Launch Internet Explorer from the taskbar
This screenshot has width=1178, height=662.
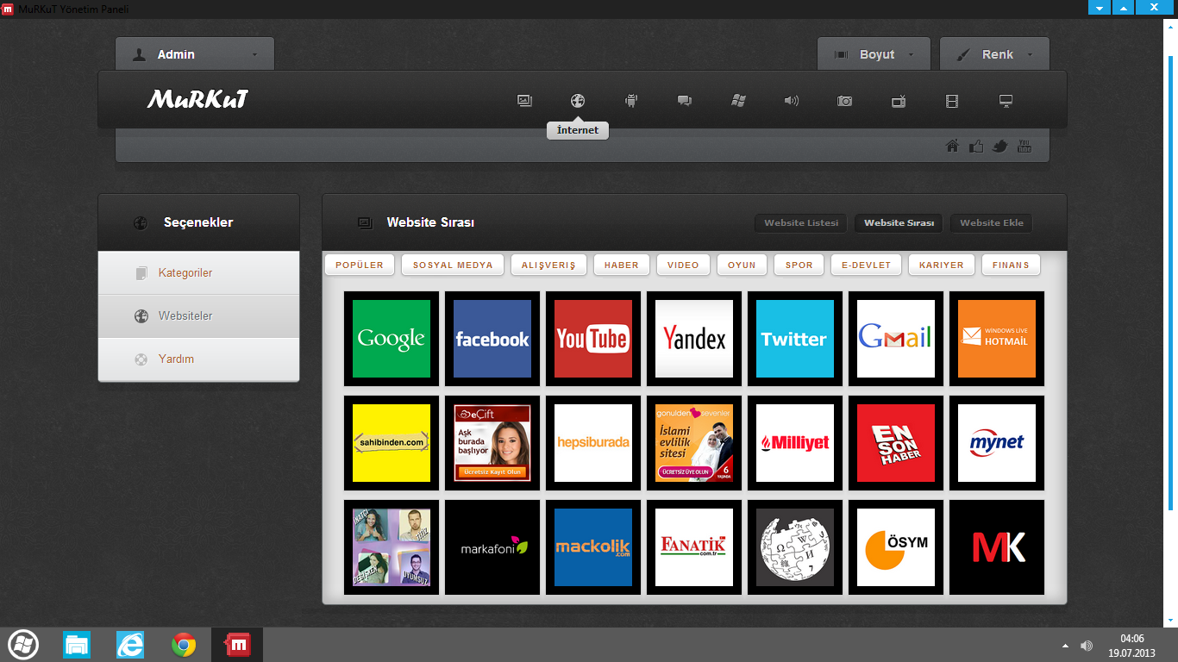click(130, 645)
